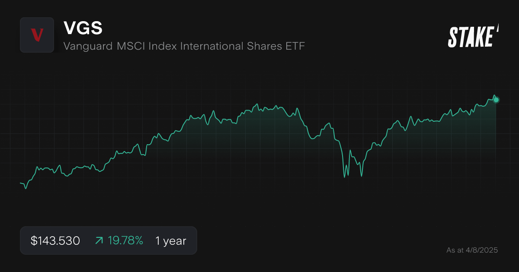Expand the VGS ticker header
The width and height of the screenshot is (519, 272).
pyautogui.click(x=83, y=28)
